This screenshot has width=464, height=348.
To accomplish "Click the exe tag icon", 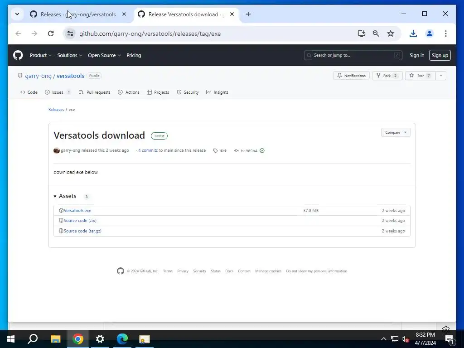I will (215, 150).
